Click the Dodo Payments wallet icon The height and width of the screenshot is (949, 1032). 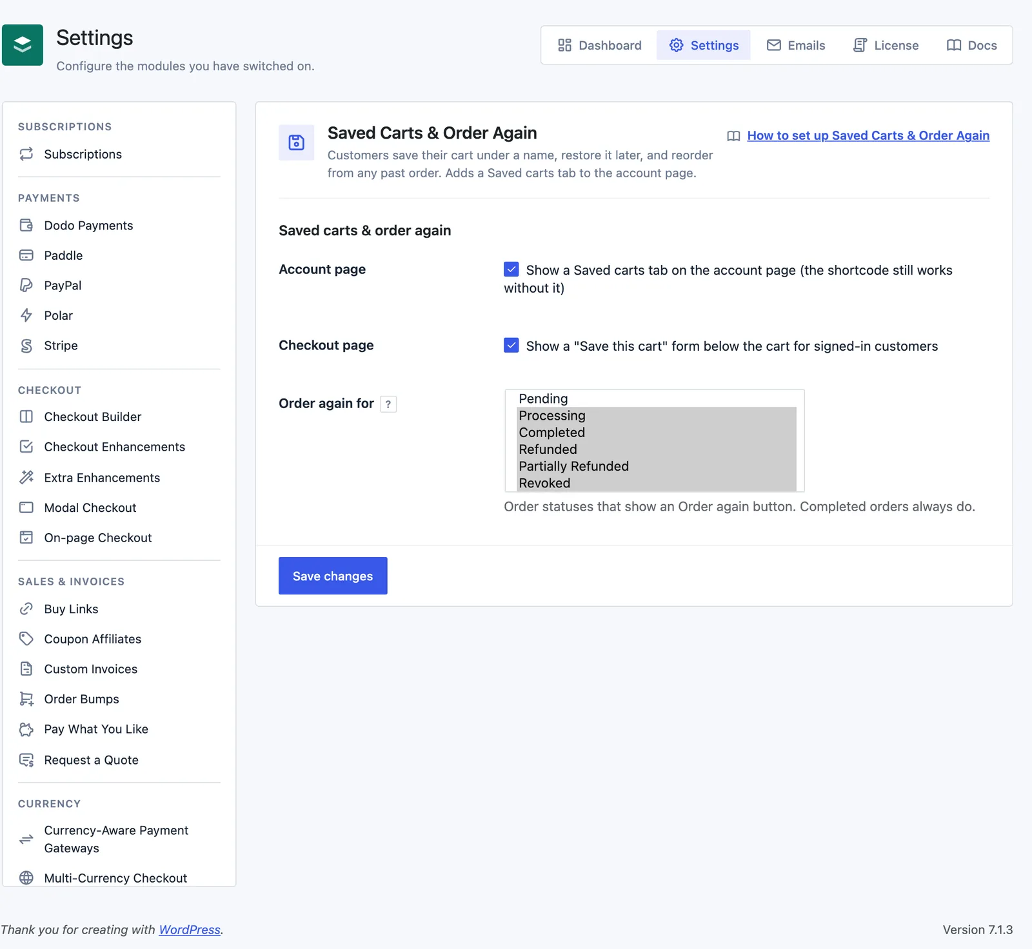(26, 225)
